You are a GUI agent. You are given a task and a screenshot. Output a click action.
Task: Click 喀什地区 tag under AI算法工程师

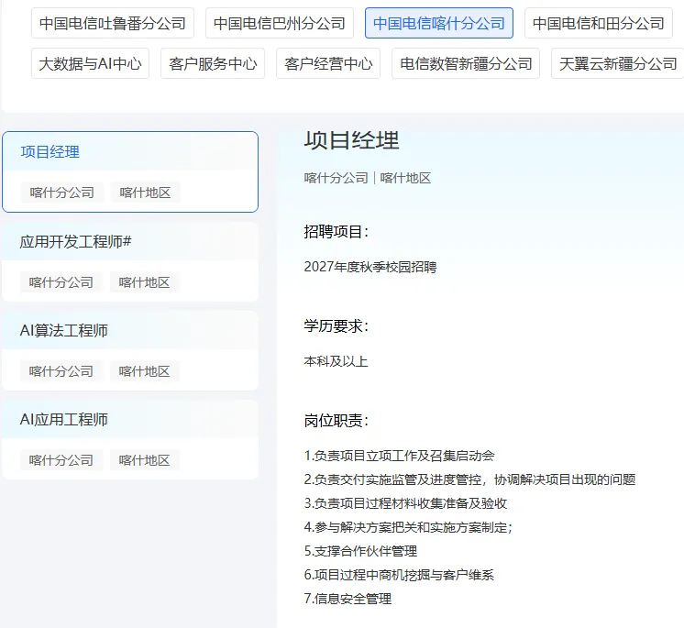pos(144,371)
